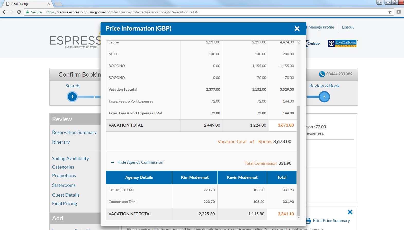Click the Vacation Subtotal row label

[123, 90]
